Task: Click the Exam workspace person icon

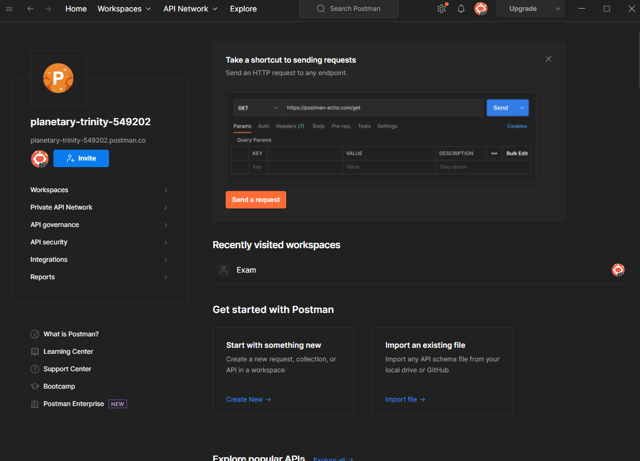Action: pyautogui.click(x=224, y=270)
